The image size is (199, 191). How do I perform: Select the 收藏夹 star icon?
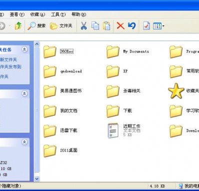[x=176, y=91]
